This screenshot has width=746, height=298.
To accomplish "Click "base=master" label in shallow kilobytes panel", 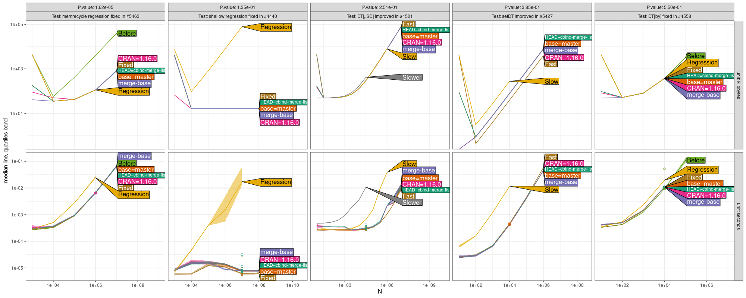I will click(x=278, y=109).
